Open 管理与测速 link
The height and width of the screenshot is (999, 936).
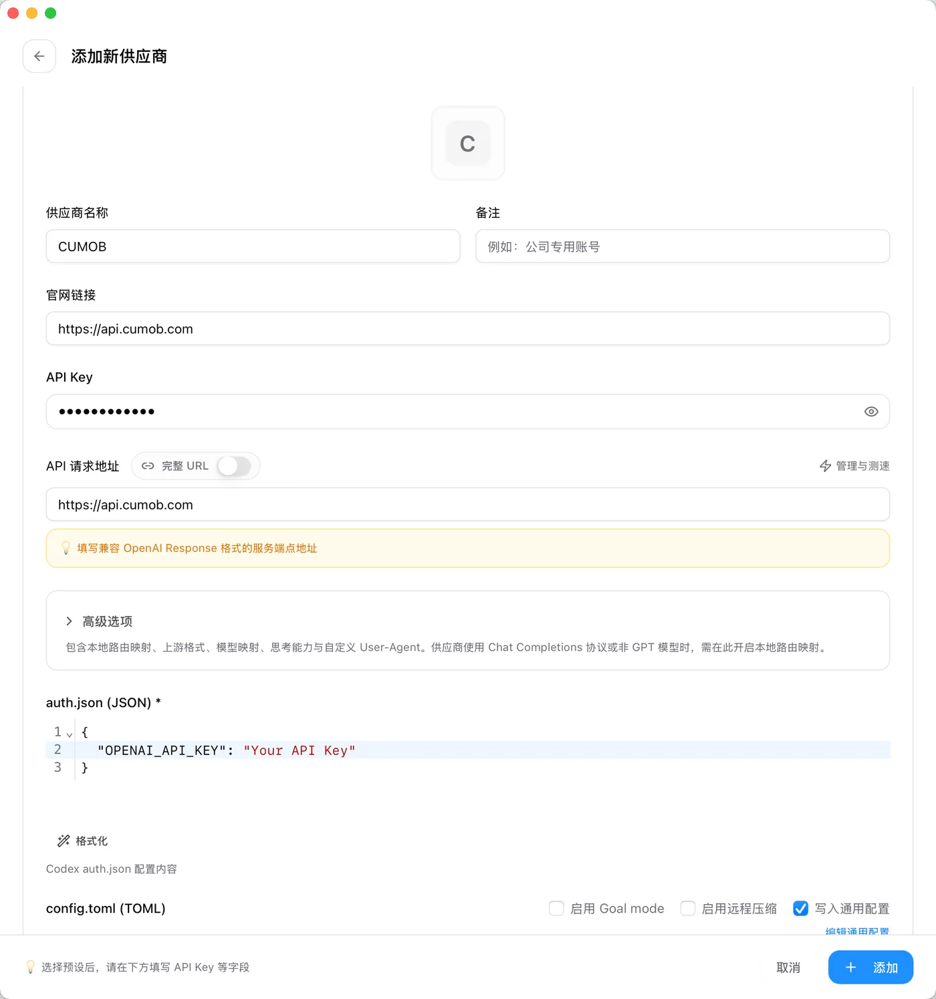[854, 466]
